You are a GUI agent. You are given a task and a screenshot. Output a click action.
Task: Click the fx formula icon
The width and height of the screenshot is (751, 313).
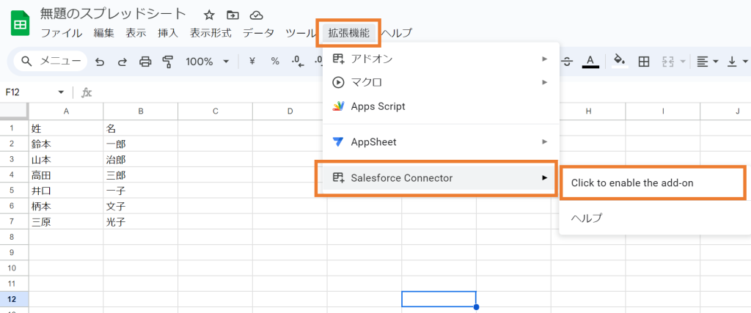pos(87,92)
